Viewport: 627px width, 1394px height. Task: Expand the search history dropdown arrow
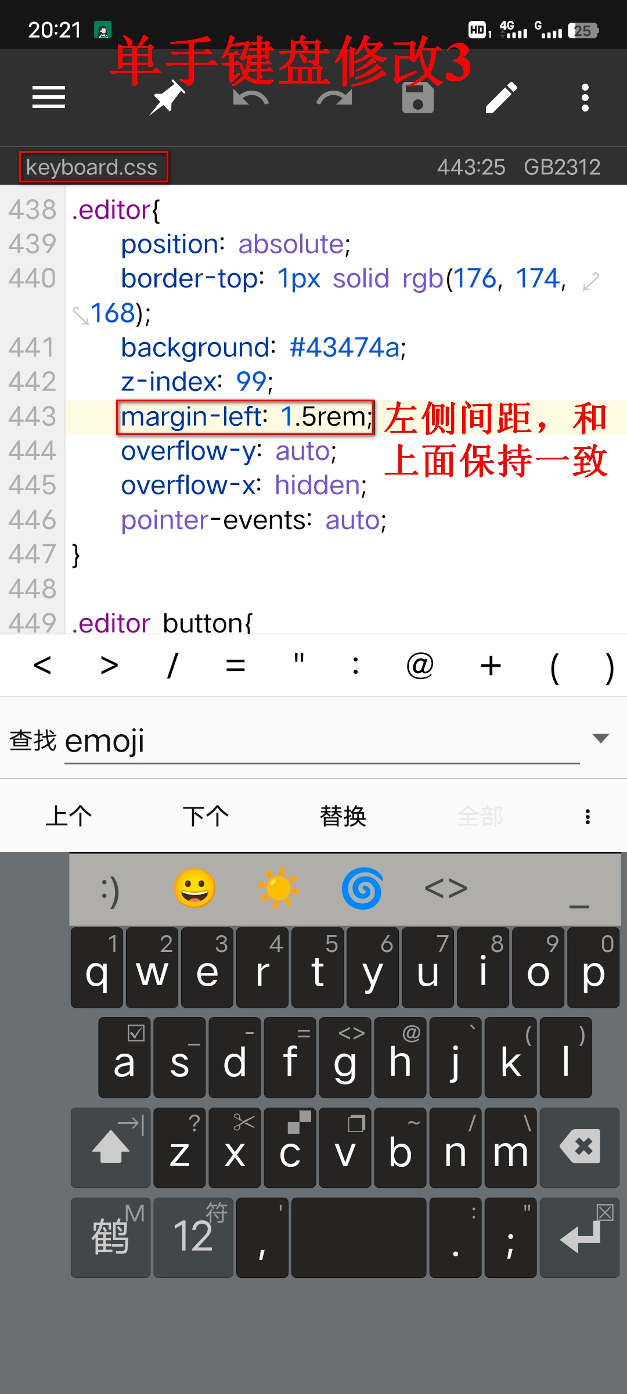[x=600, y=738]
